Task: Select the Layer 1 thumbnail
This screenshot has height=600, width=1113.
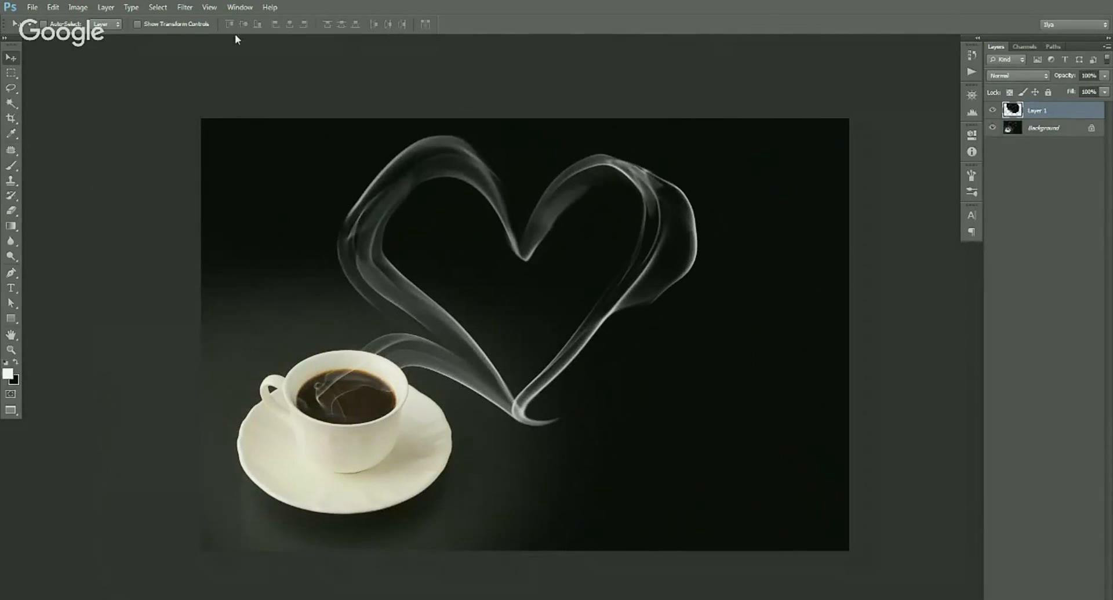Action: (1012, 110)
